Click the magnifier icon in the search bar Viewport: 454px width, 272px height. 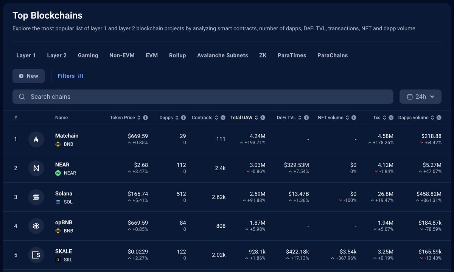click(x=22, y=97)
